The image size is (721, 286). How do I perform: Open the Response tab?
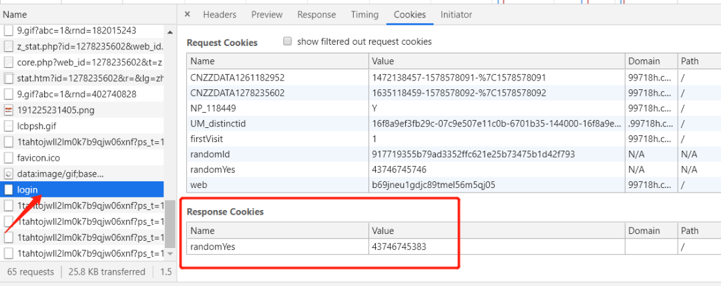click(x=316, y=15)
